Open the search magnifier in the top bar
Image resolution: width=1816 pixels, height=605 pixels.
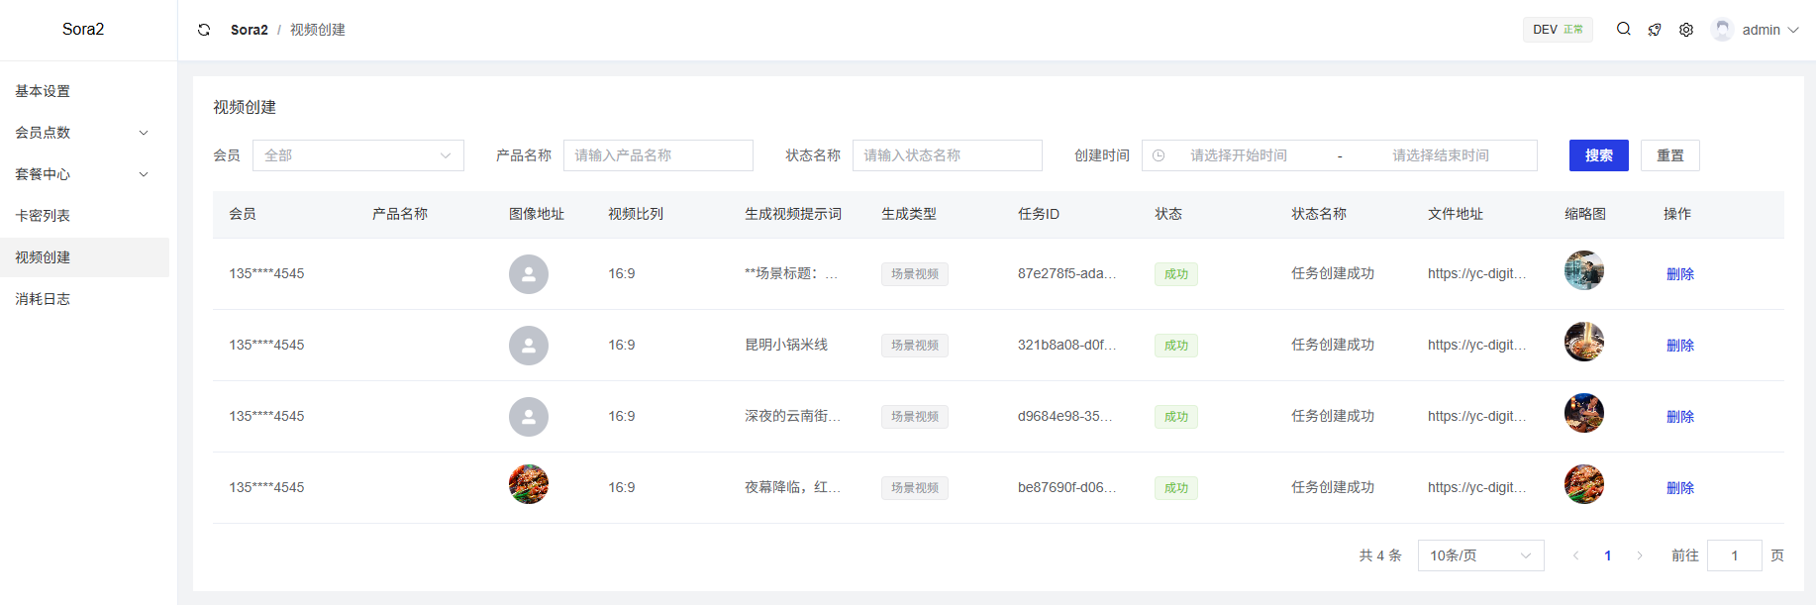point(1623,30)
